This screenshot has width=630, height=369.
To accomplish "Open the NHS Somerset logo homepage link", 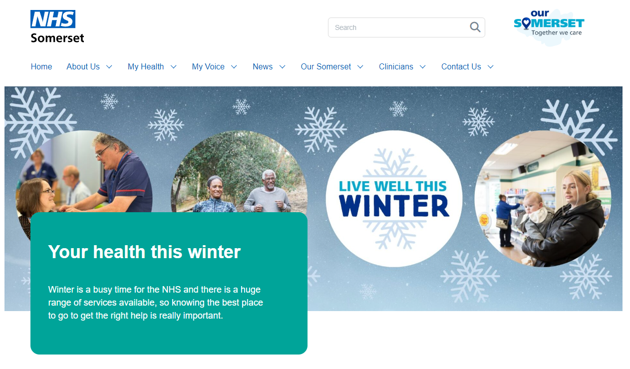I will coord(57,26).
